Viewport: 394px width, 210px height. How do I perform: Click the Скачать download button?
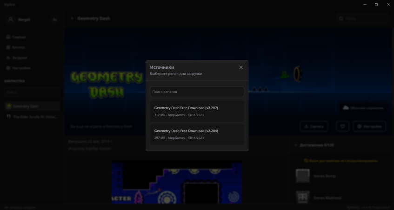[314, 126]
